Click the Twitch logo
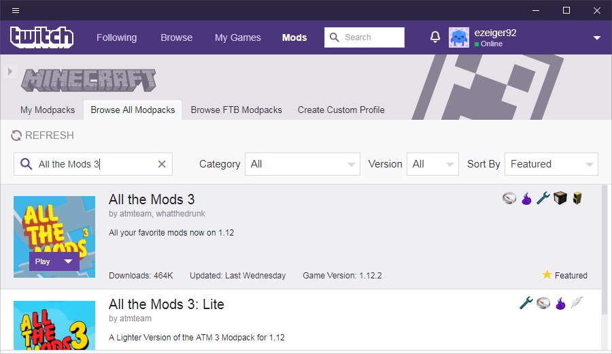Image resolution: width=612 pixels, height=354 pixels. coord(41,37)
